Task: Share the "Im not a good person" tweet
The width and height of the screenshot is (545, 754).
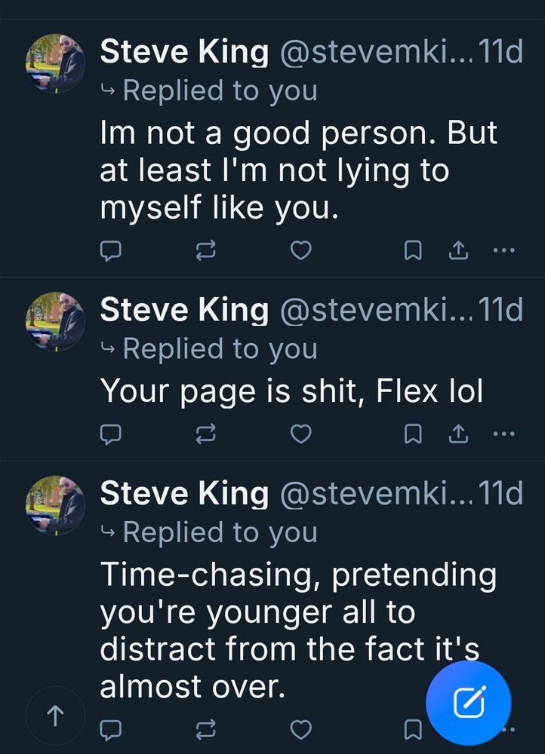Action: (458, 250)
